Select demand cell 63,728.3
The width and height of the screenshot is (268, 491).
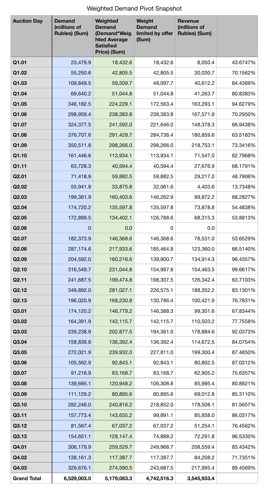tap(73, 166)
